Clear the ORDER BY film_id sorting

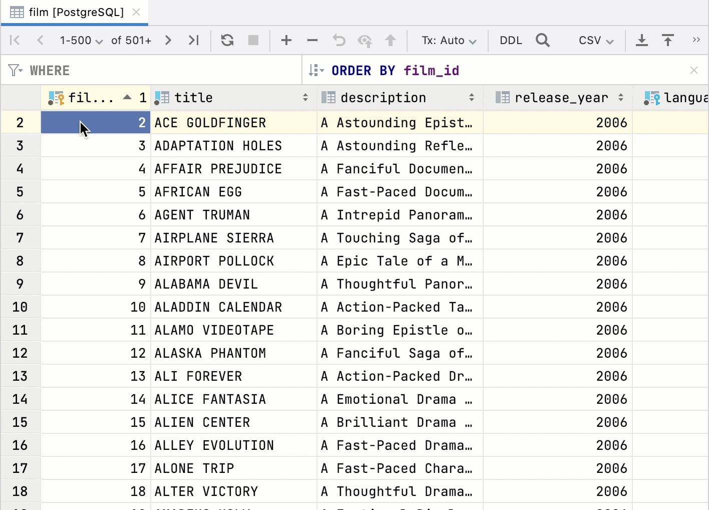[694, 70]
